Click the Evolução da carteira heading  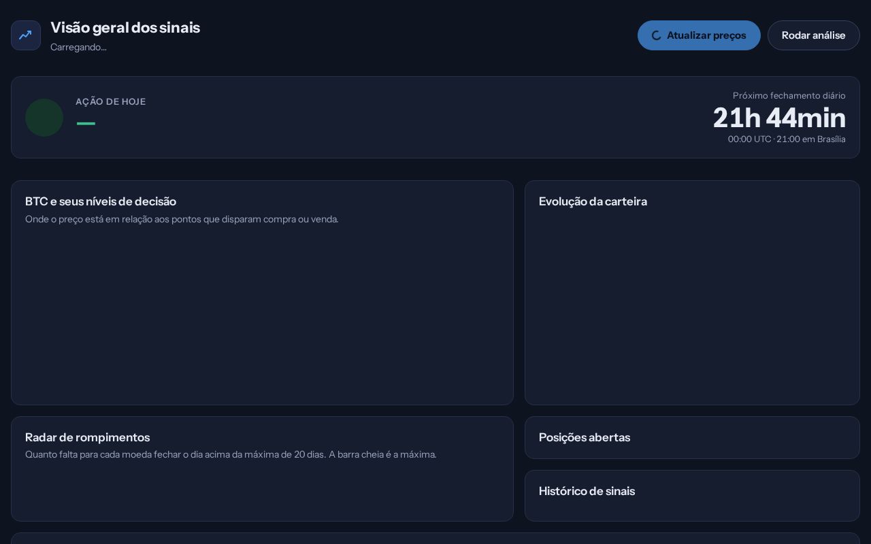pos(593,201)
